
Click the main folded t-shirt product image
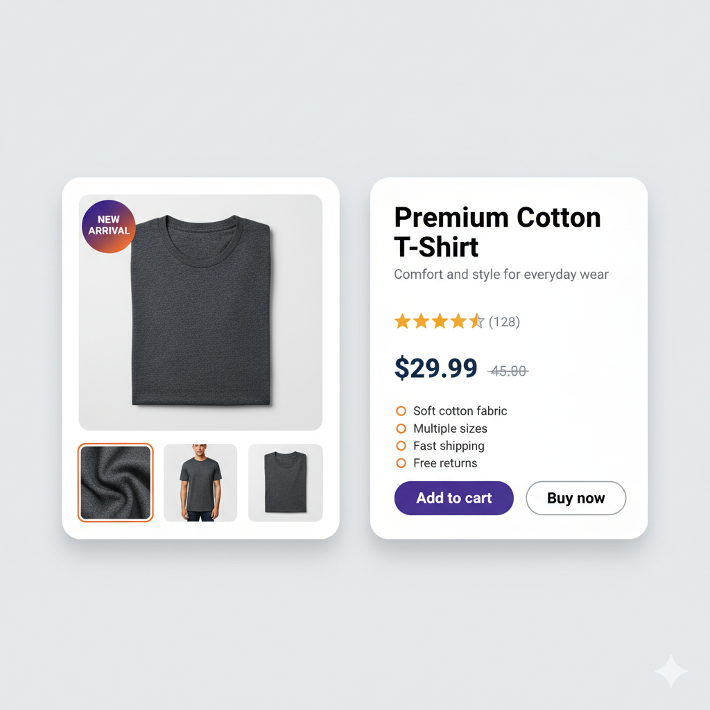(x=201, y=312)
